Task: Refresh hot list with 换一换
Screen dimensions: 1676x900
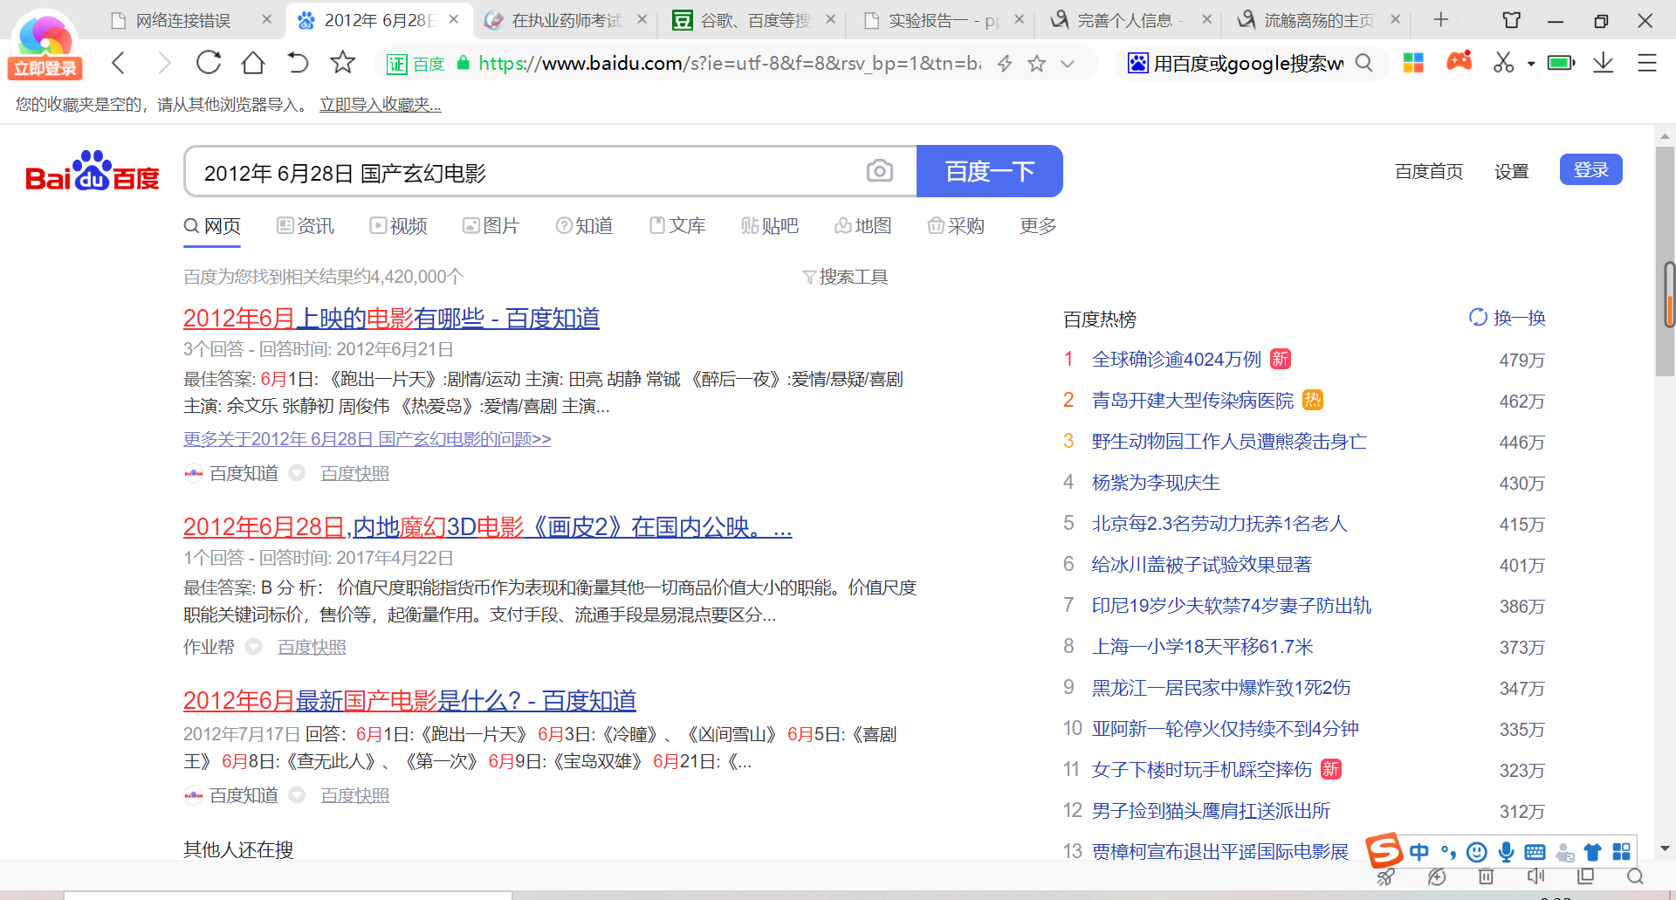Action: pos(1507,318)
